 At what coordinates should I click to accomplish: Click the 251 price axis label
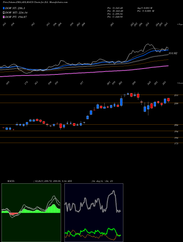176,95
